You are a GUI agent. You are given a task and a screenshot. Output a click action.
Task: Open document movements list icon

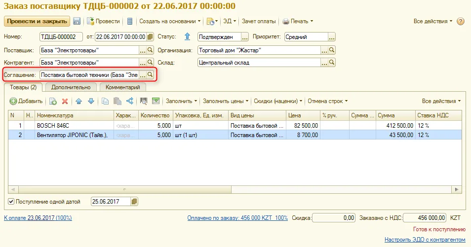pyautogui.click(x=130, y=21)
